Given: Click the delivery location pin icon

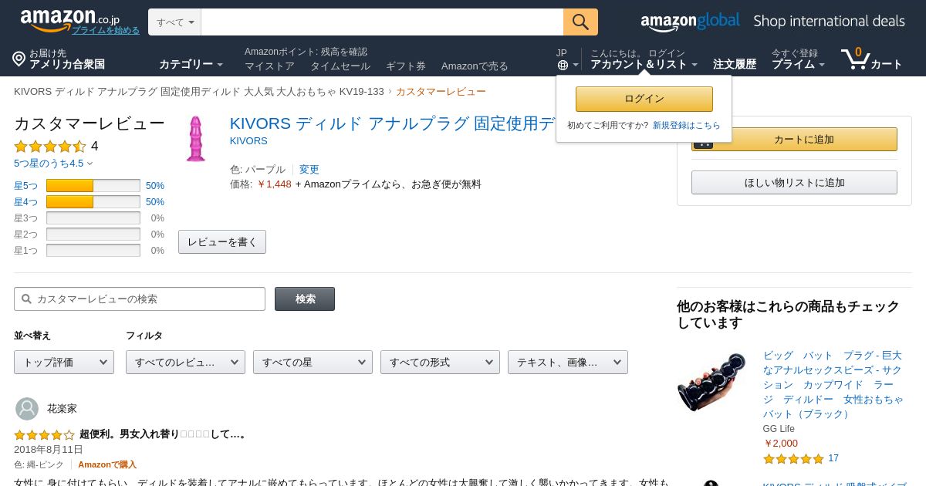Looking at the screenshot, I should (19, 59).
